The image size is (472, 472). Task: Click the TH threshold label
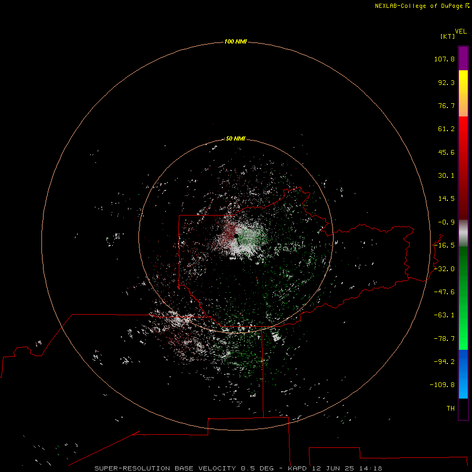450,409
